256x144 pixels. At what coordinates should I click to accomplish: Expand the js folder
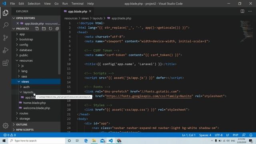[x=36, y=66]
